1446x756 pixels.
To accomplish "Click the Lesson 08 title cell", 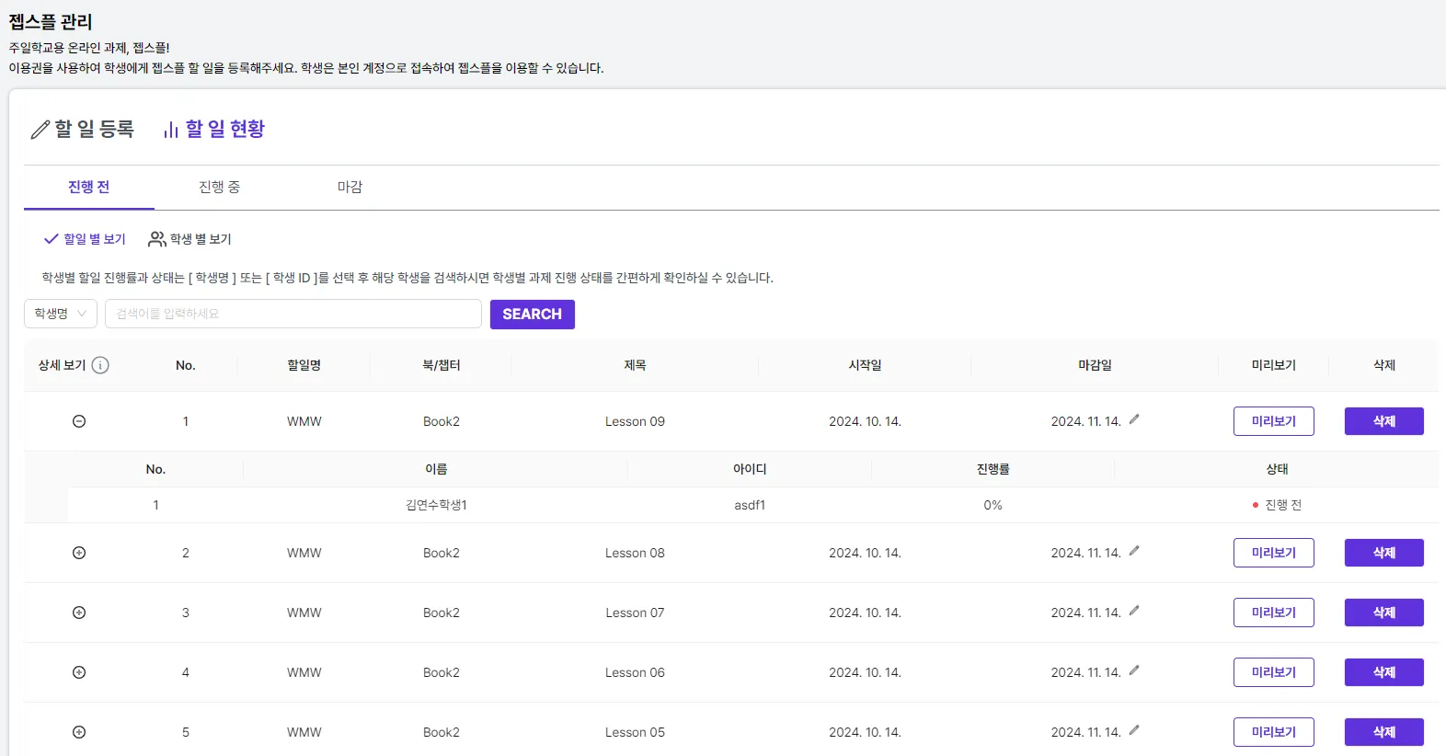I will (x=635, y=553).
